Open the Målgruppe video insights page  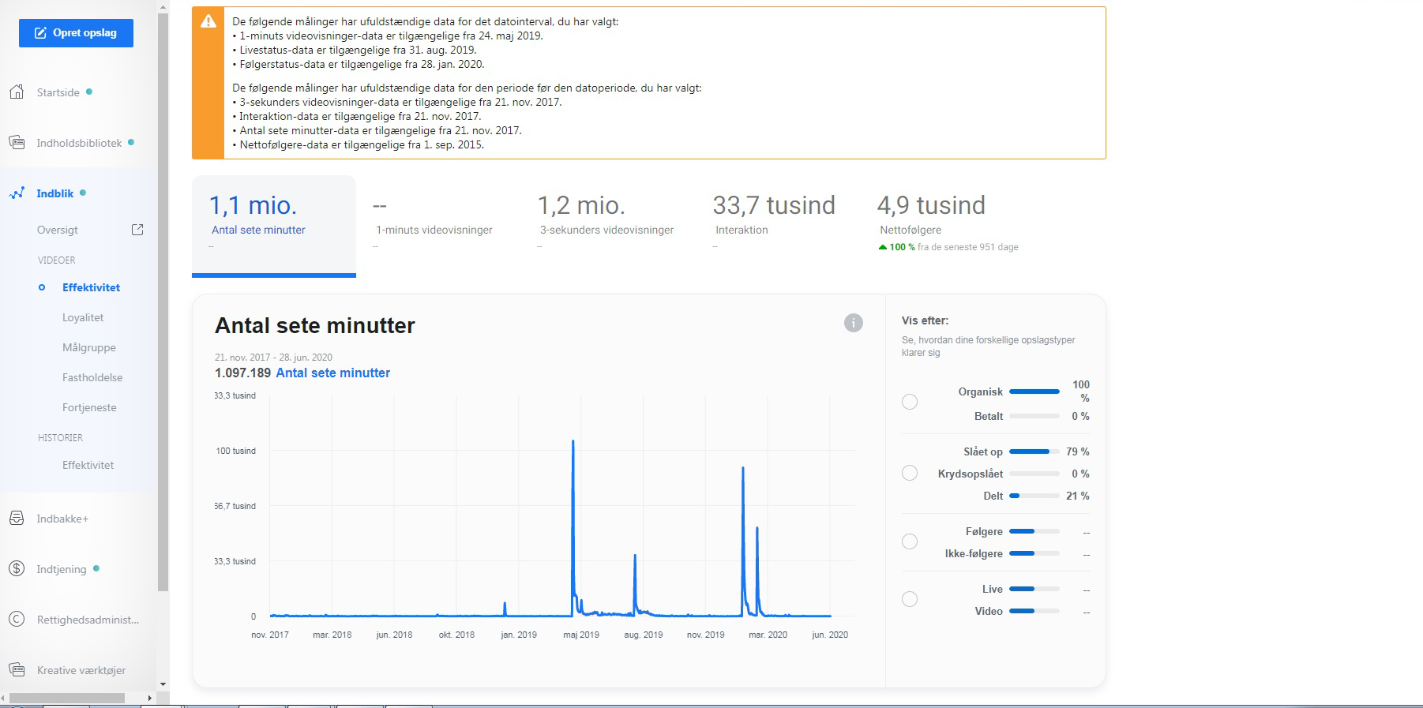coord(89,347)
